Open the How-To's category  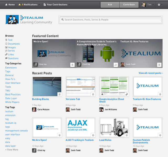(x=10, y=79)
